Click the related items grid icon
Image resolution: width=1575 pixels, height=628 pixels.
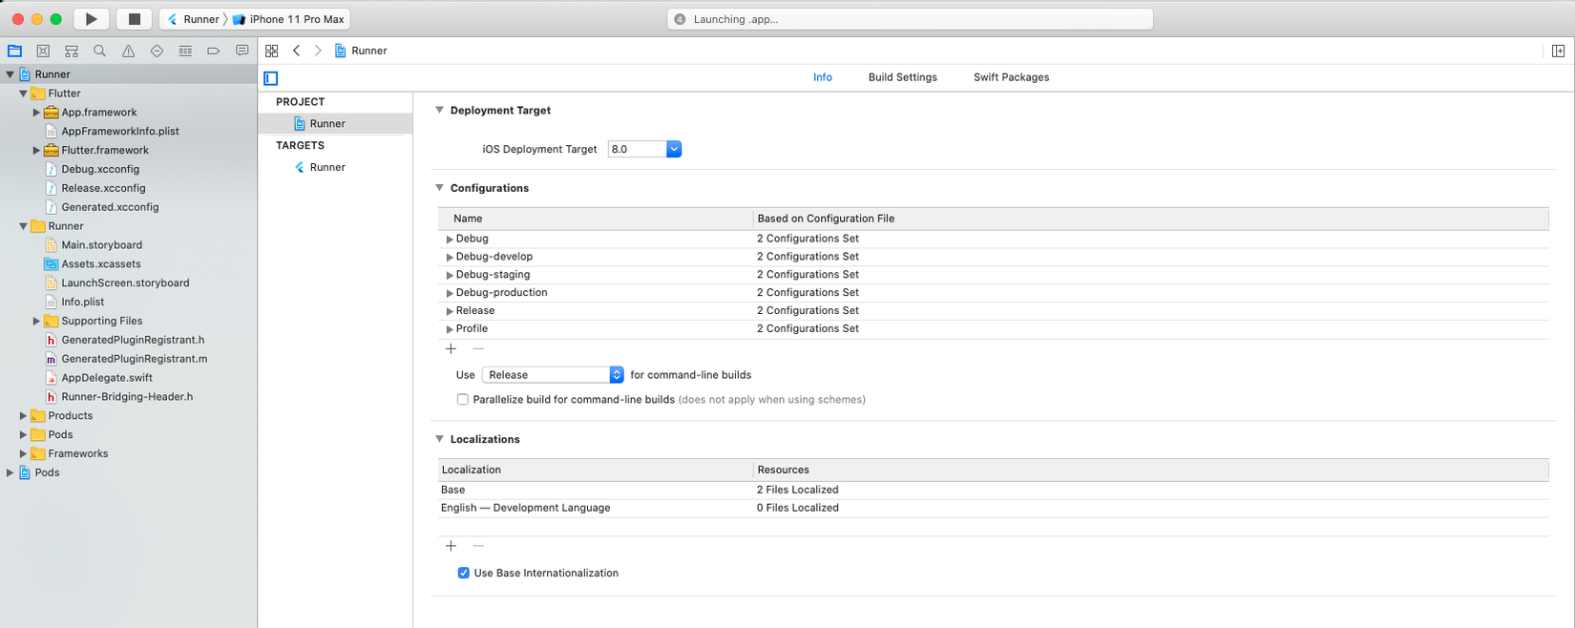pos(272,51)
